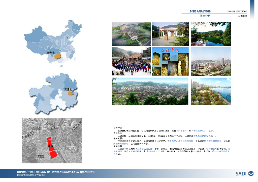Click the blue '三条精品旅游线' phrase
The image size is (258, 182).
coord(145,149)
